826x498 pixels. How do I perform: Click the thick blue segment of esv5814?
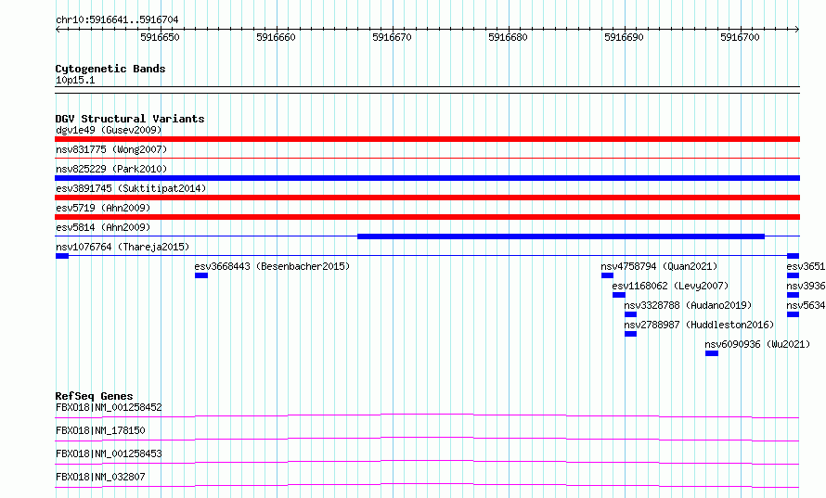click(561, 236)
